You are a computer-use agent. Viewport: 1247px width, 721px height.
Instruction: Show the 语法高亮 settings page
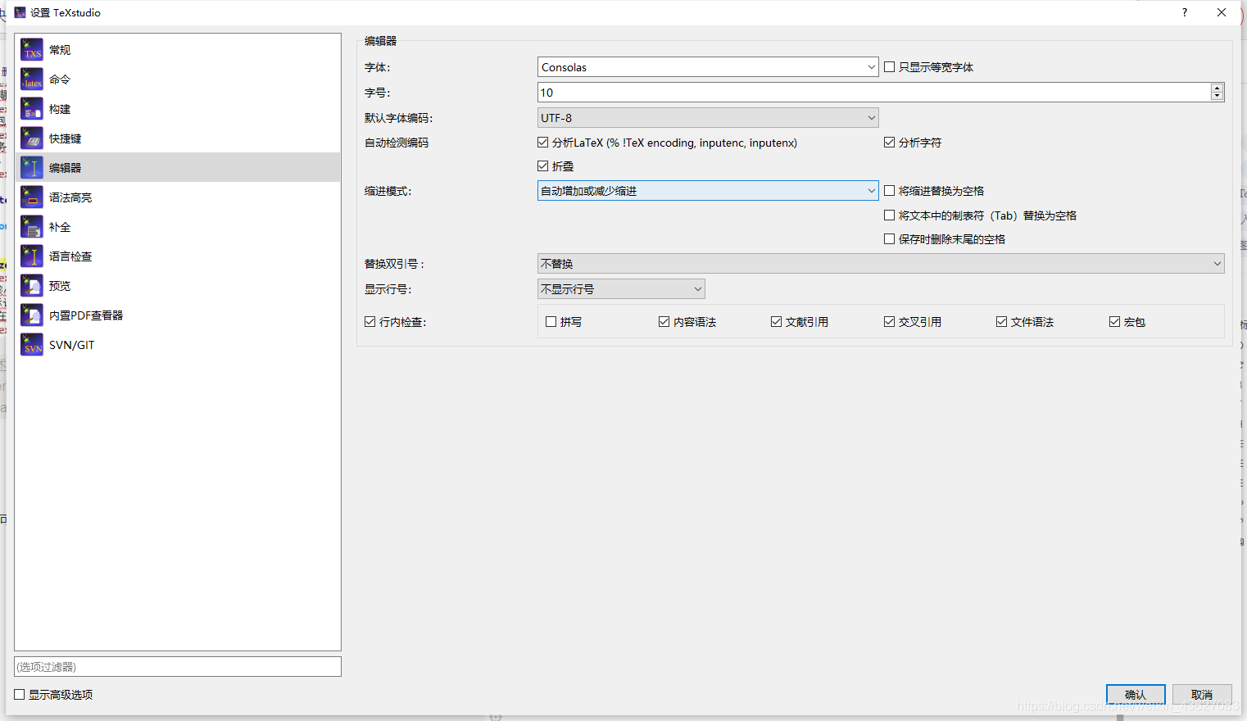(x=178, y=197)
